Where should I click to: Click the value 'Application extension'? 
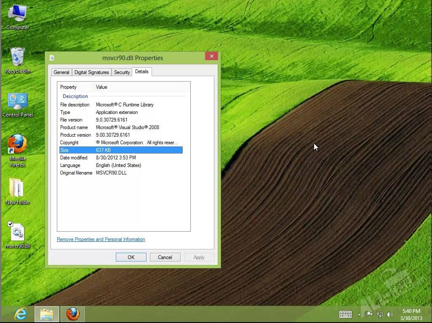point(117,112)
